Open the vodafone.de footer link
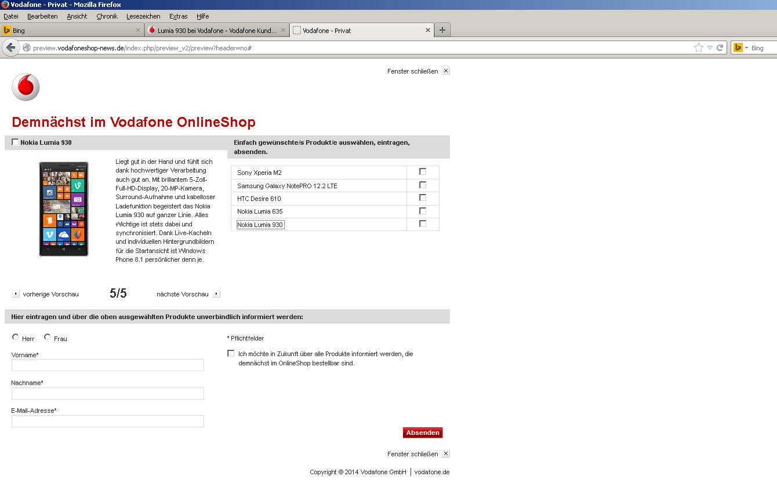This screenshot has width=777, height=487. [x=432, y=472]
